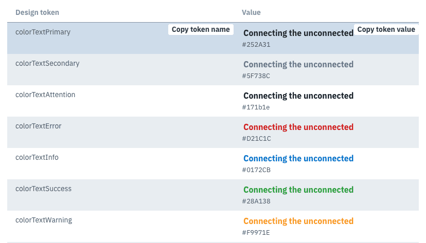
Task: Click the Value column header
Action: pyautogui.click(x=251, y=12)
